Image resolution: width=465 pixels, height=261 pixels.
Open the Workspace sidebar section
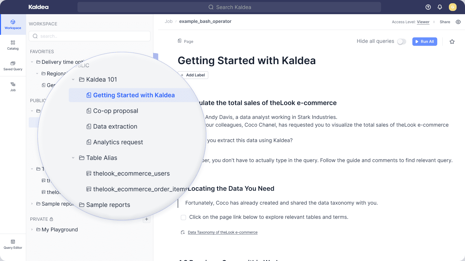tap(13, 24)
